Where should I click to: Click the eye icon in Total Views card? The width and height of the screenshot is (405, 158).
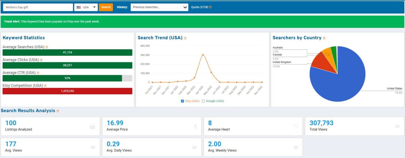pyautogui.click(x=397, y=127)
